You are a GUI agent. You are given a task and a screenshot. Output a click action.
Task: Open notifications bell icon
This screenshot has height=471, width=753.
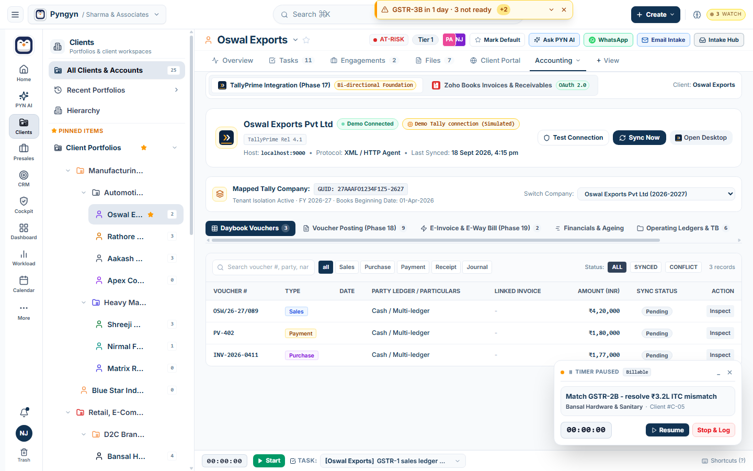tap(24, 412)
